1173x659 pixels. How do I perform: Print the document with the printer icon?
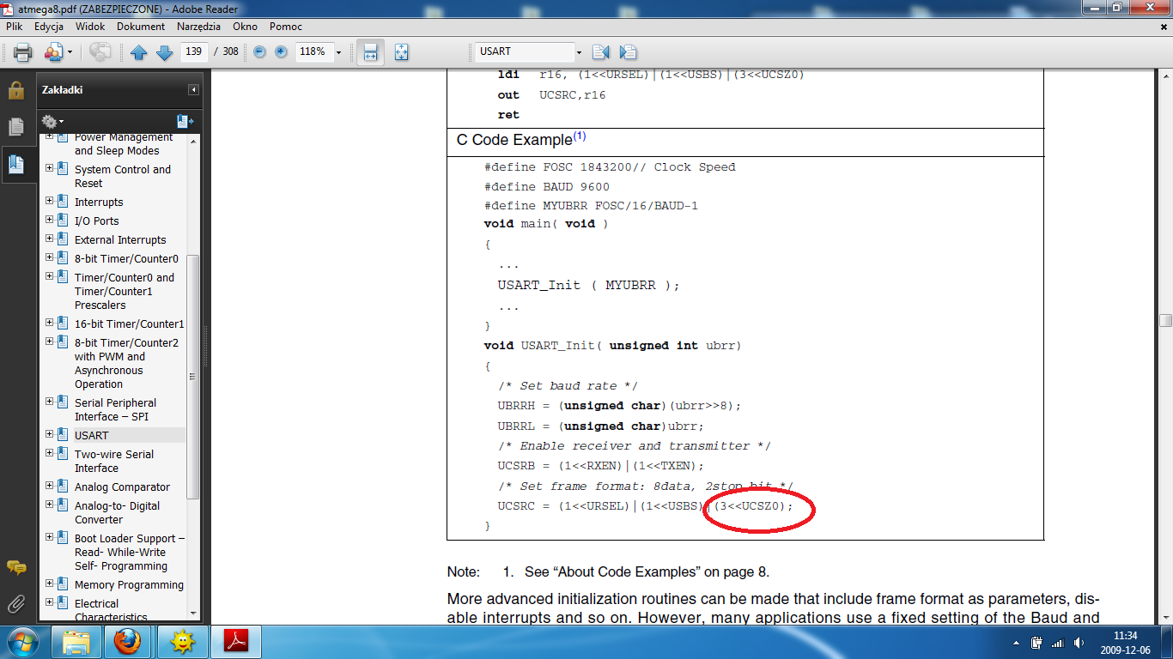(x=22, y=51)
